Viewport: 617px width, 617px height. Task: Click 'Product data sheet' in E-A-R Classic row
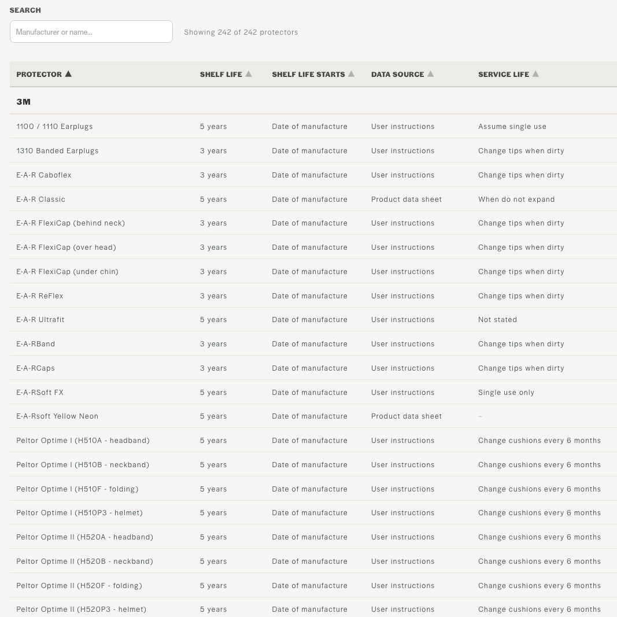(x=406, y=199)
